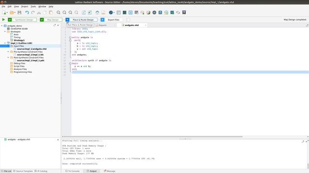Select source/impl_1/impl_1.pdc constraint file
Screen dimensions: 309x173
click(30, 61)
